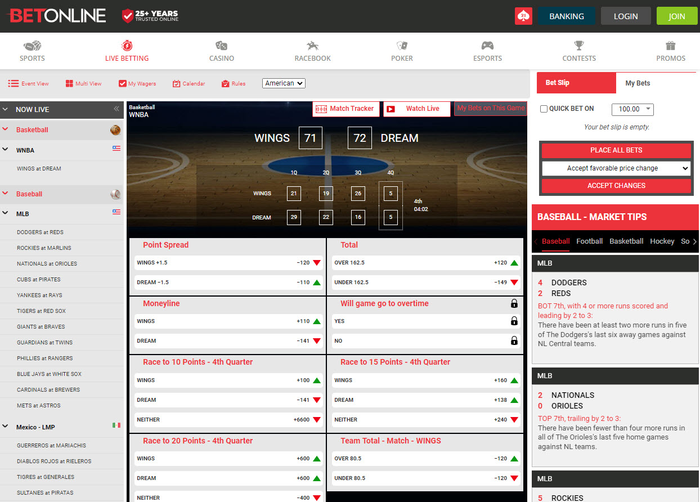Click the US flag next to MLB

(x=116, y=212)
